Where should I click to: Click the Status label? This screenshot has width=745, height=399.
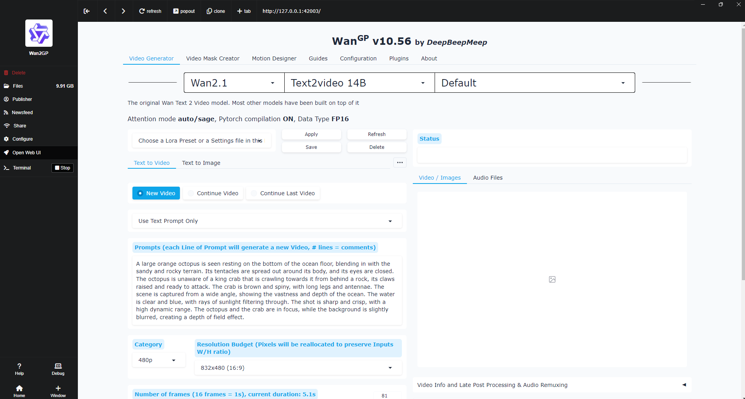pyautogui.click(x=430, y=139)
